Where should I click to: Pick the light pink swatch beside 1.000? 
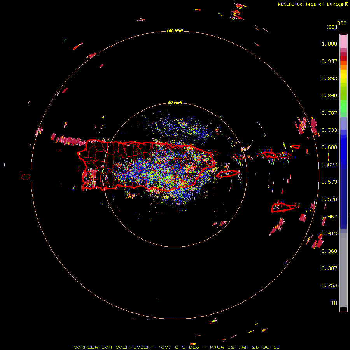(343, 42)
